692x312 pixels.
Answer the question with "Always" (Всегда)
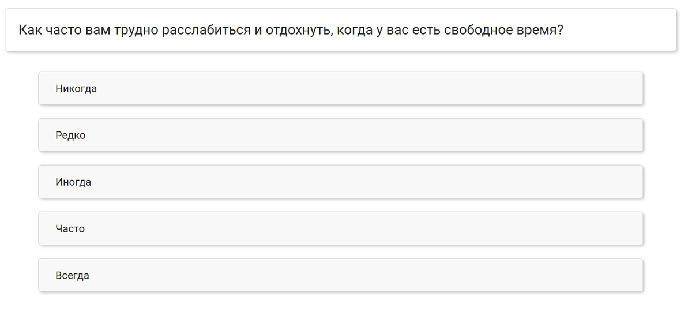340,275
